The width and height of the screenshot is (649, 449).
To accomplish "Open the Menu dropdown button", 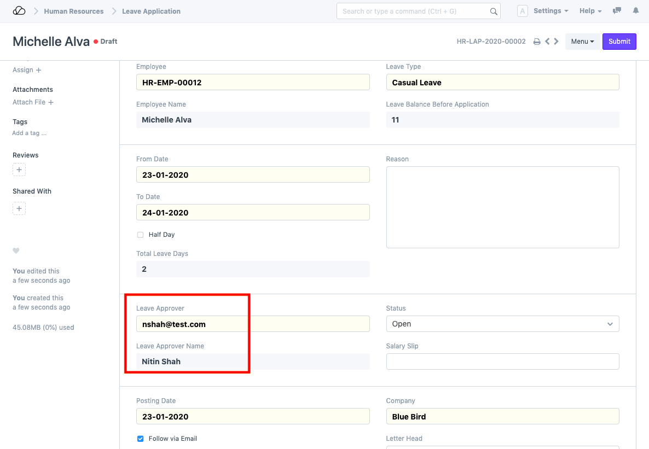I will click(582, 42).
